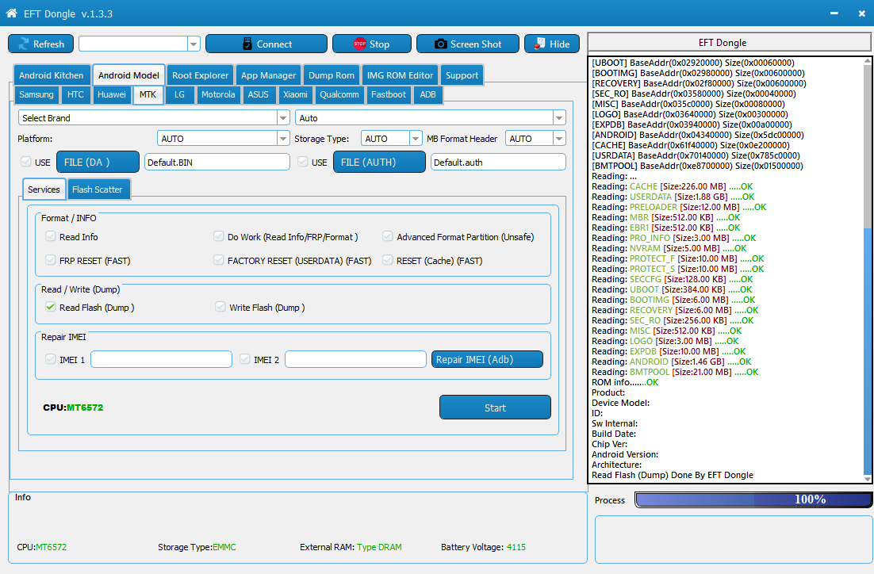Click the Repair IMEI (Adb) button
The image size is (874, 574).
pyautogui.click(x=487, y=359)
